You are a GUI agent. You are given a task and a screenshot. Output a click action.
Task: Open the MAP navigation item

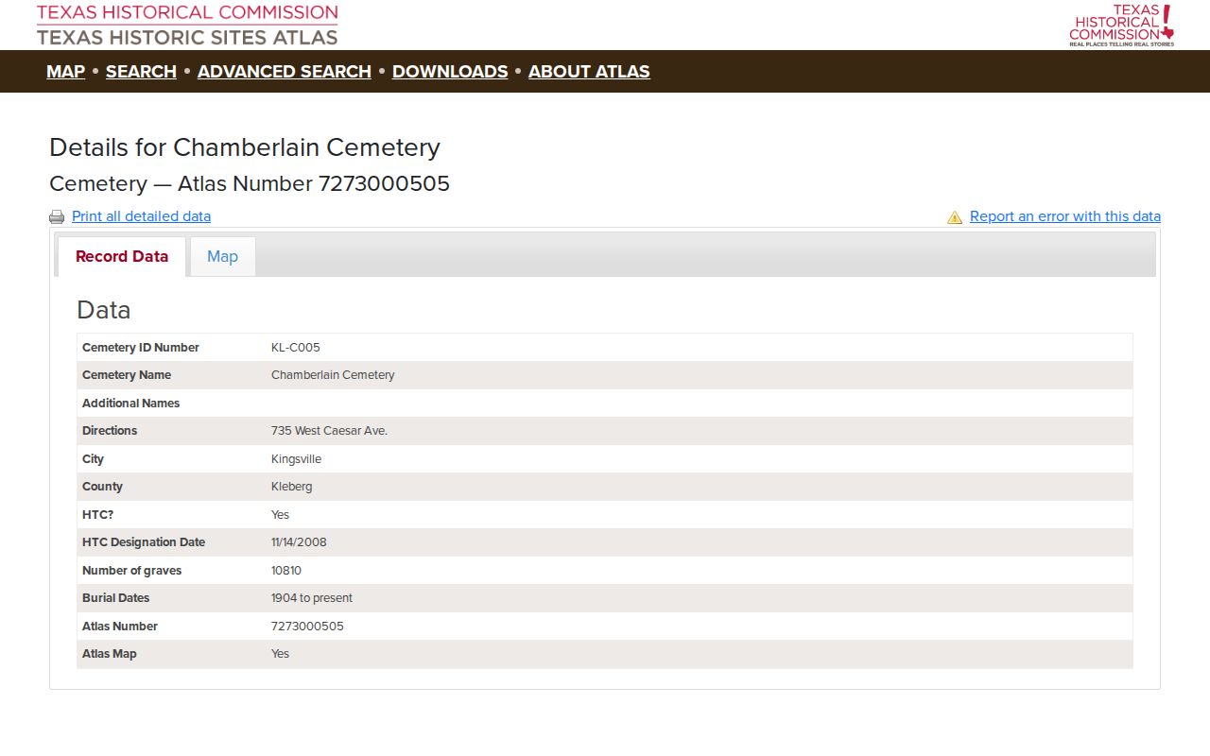[65, 72]
